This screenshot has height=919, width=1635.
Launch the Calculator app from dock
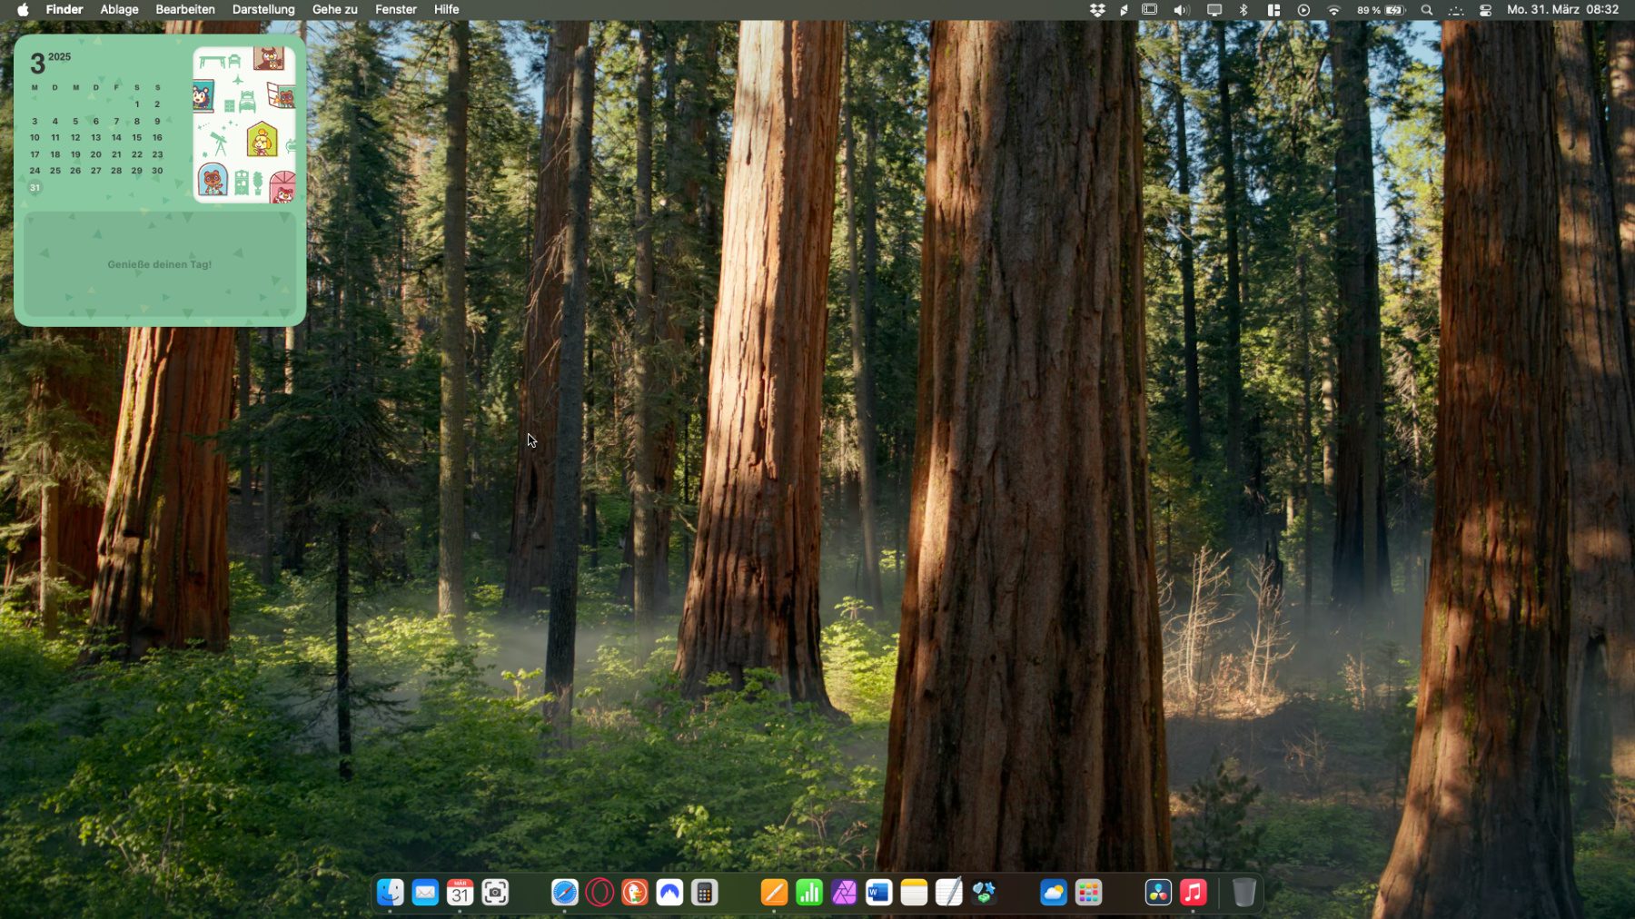(704, 893)
